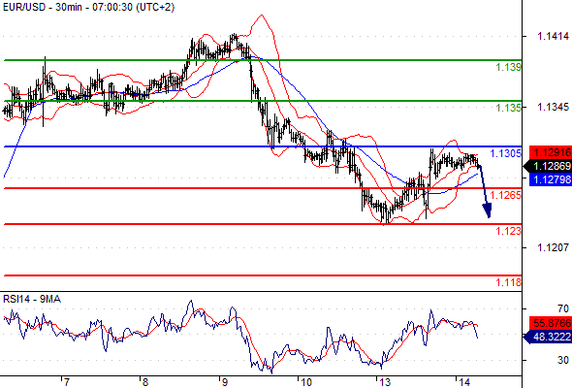Click the 1.1265 support level label
Viewport: 572px width, 388px height.
(506, 195)
